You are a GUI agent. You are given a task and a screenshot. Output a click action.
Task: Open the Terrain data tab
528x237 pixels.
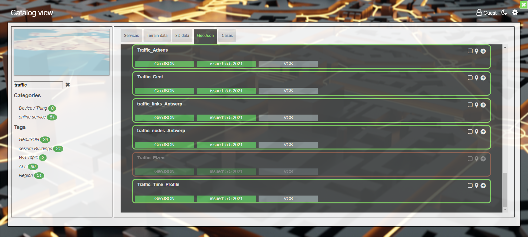tap(157, 36)
